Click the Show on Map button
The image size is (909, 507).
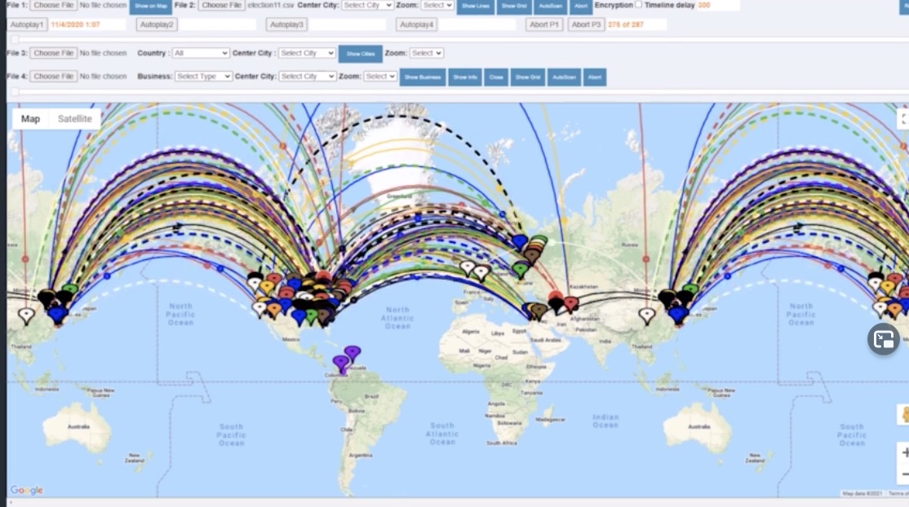click(x=151, y=6)
